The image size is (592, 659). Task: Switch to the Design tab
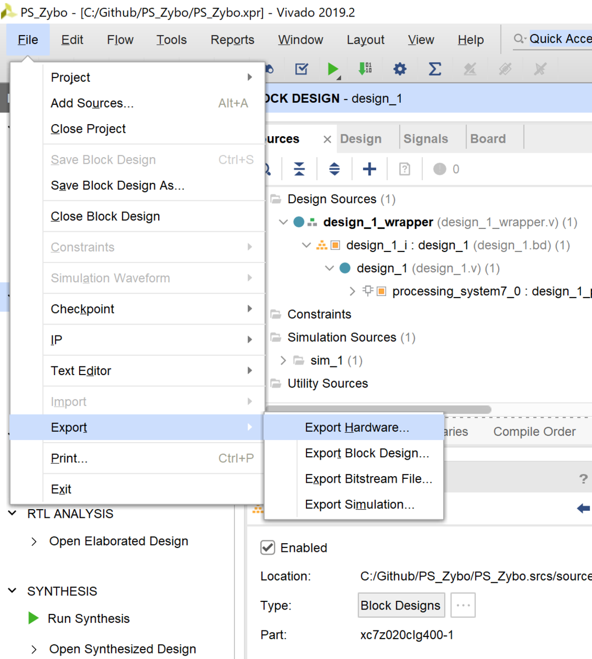pos(361,139)
